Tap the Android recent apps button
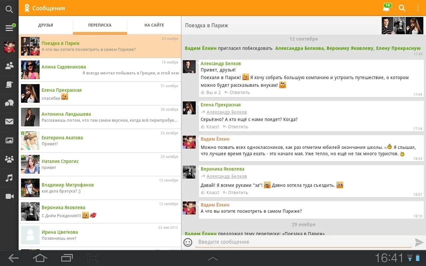The image size is (426, 266). click(x=67, y=258)
